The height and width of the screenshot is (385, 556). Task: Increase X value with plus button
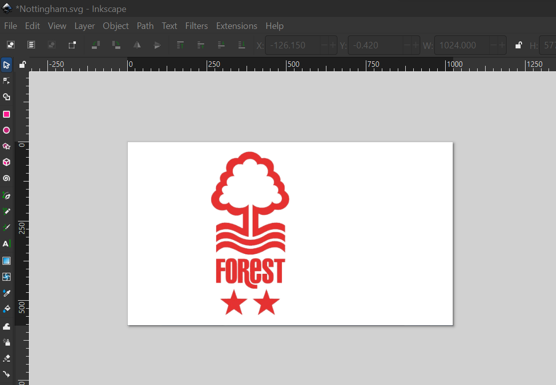(332, 45)
